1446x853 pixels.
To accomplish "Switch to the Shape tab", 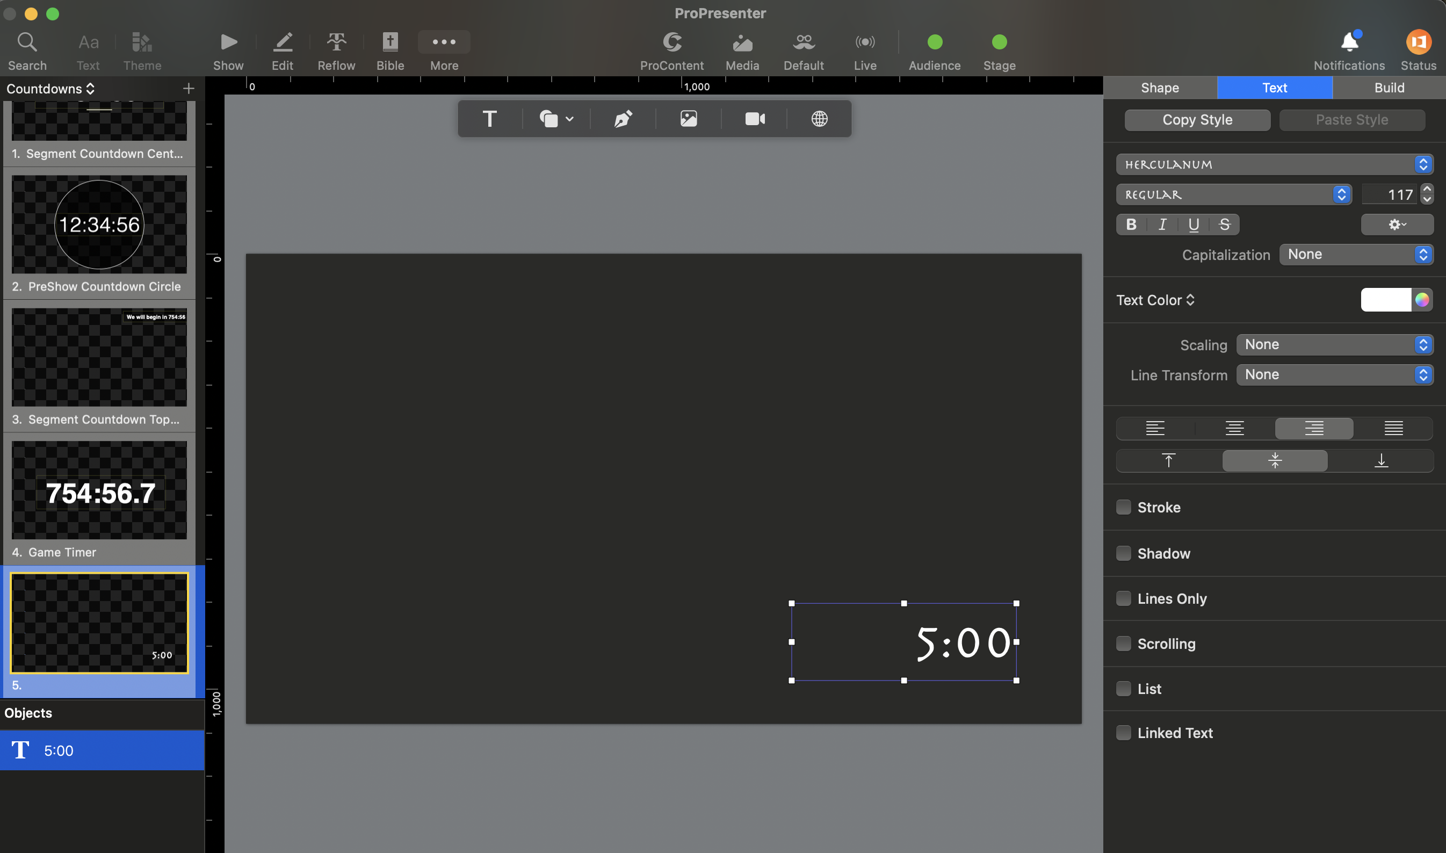I will click(x=1159, y=88).
